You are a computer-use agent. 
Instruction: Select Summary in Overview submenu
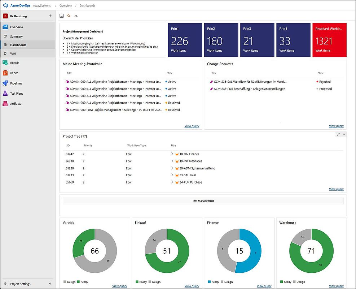(x=16, y=36)
